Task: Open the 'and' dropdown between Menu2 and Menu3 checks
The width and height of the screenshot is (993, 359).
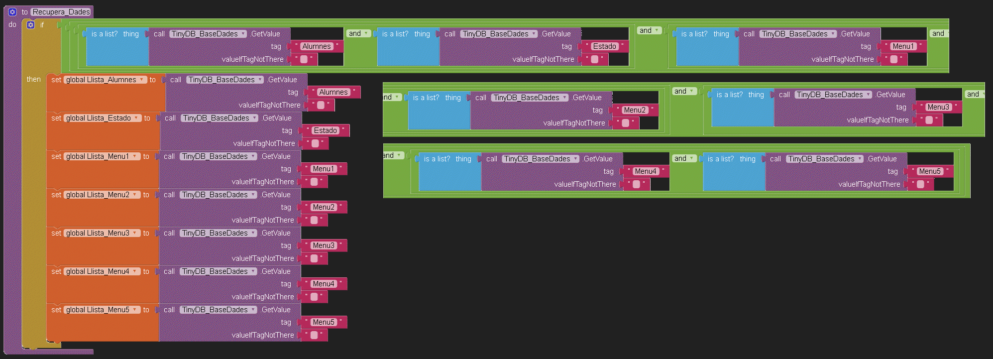Action: coord(691,91)
